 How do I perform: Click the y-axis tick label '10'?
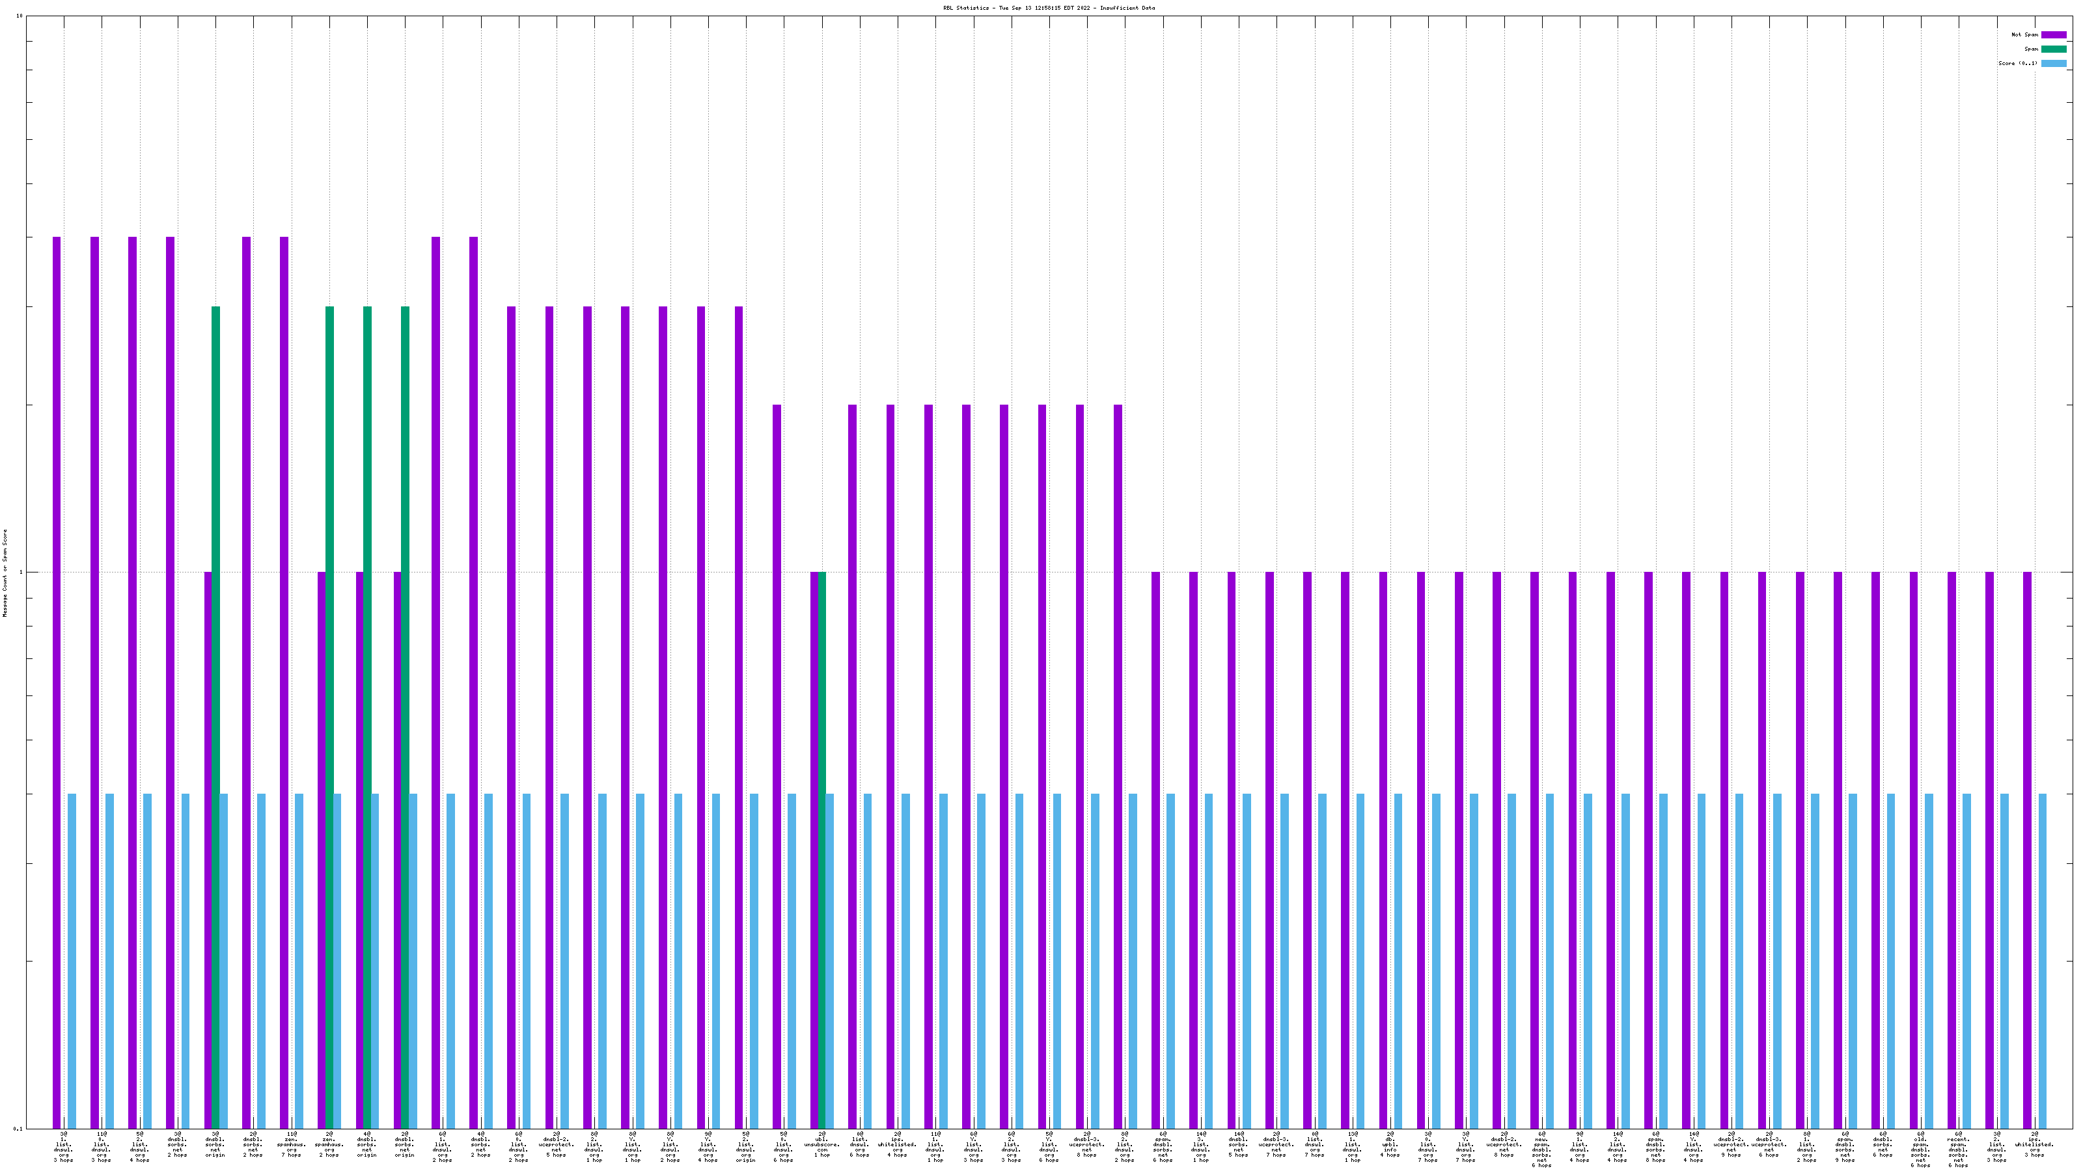pos(20,16)
